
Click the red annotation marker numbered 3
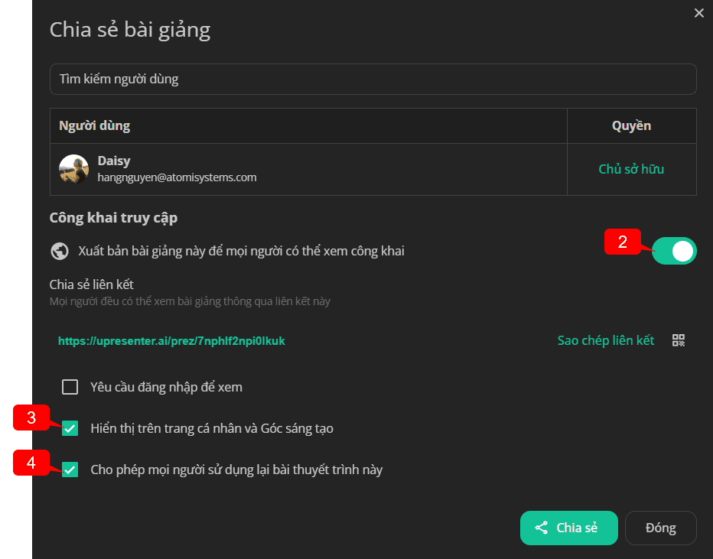tap(31, 418)
